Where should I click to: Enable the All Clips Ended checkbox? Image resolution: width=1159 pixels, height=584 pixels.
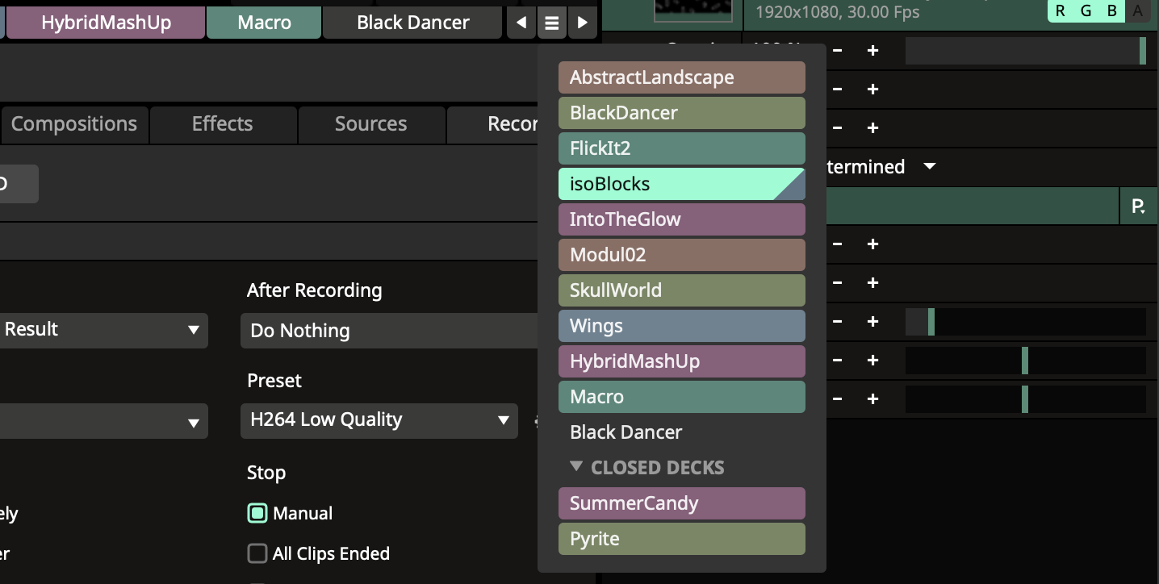tap(257, 553)
